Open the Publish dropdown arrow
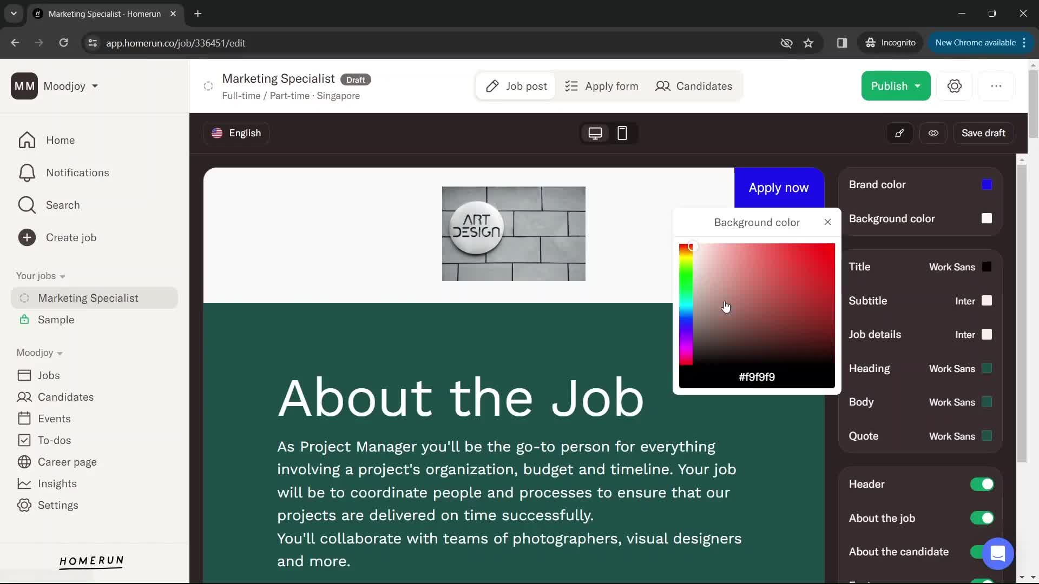This screenshot has height=584, width=1039. pyautogui.click(x=918, y=86)
